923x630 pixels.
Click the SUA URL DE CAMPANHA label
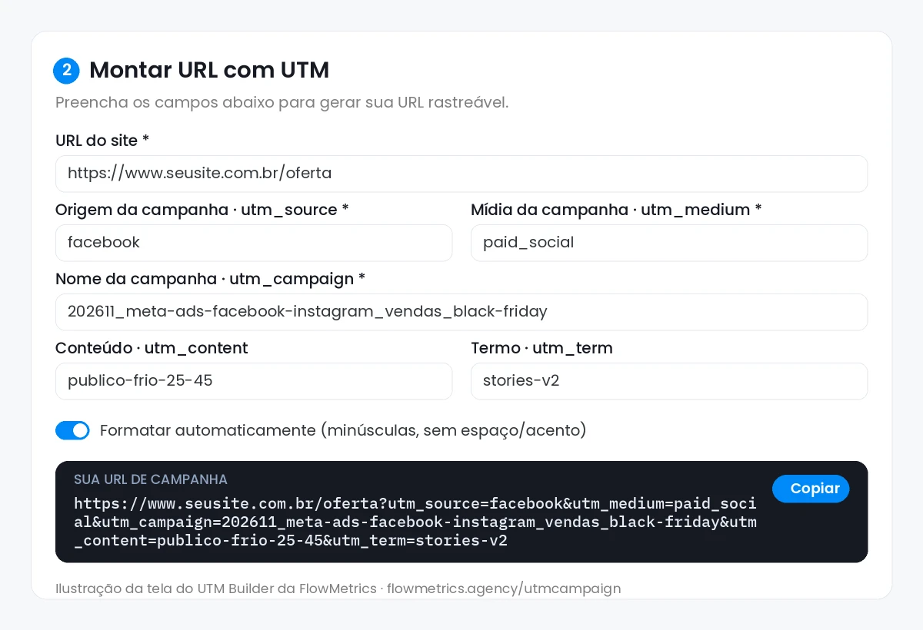[x=151, y=479]
